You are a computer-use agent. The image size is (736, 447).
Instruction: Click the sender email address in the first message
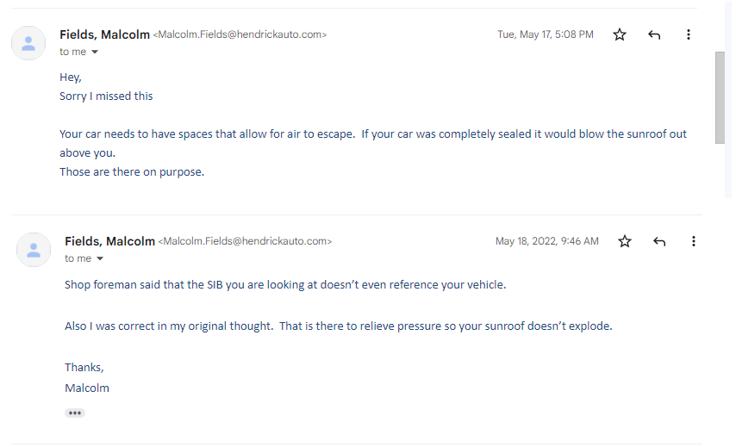tap(240, 34)
